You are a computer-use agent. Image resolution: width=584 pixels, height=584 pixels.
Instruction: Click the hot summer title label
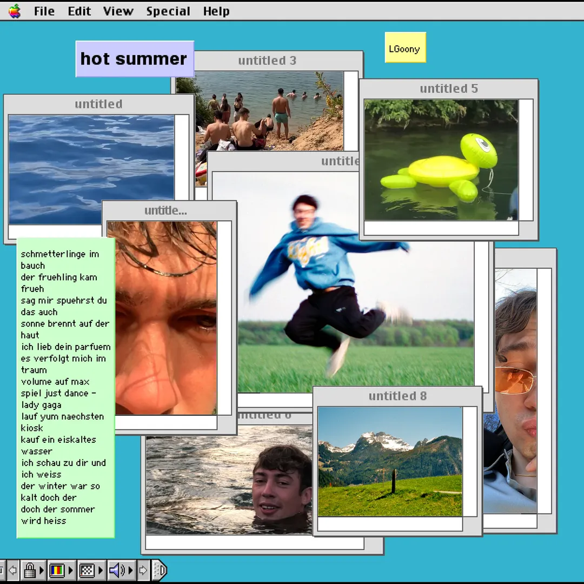134,58
